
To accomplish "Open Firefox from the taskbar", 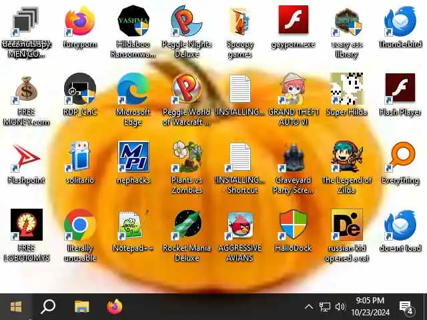I will 115,307.
